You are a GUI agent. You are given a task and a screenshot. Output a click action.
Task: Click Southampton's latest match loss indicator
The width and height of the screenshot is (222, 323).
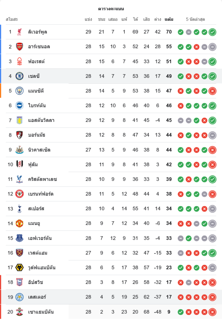212,312
